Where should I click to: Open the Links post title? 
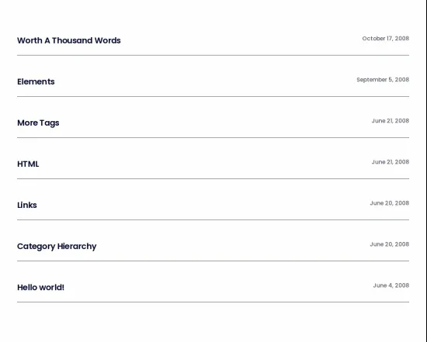(x=27, y=206)
